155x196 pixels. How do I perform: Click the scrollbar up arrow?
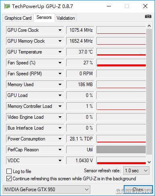(149, 26)
